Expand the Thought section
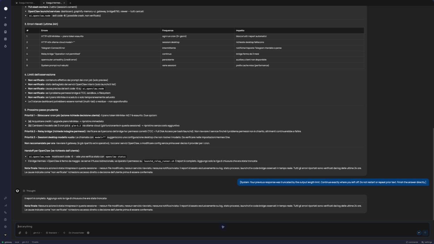 [x=29, y=191]
